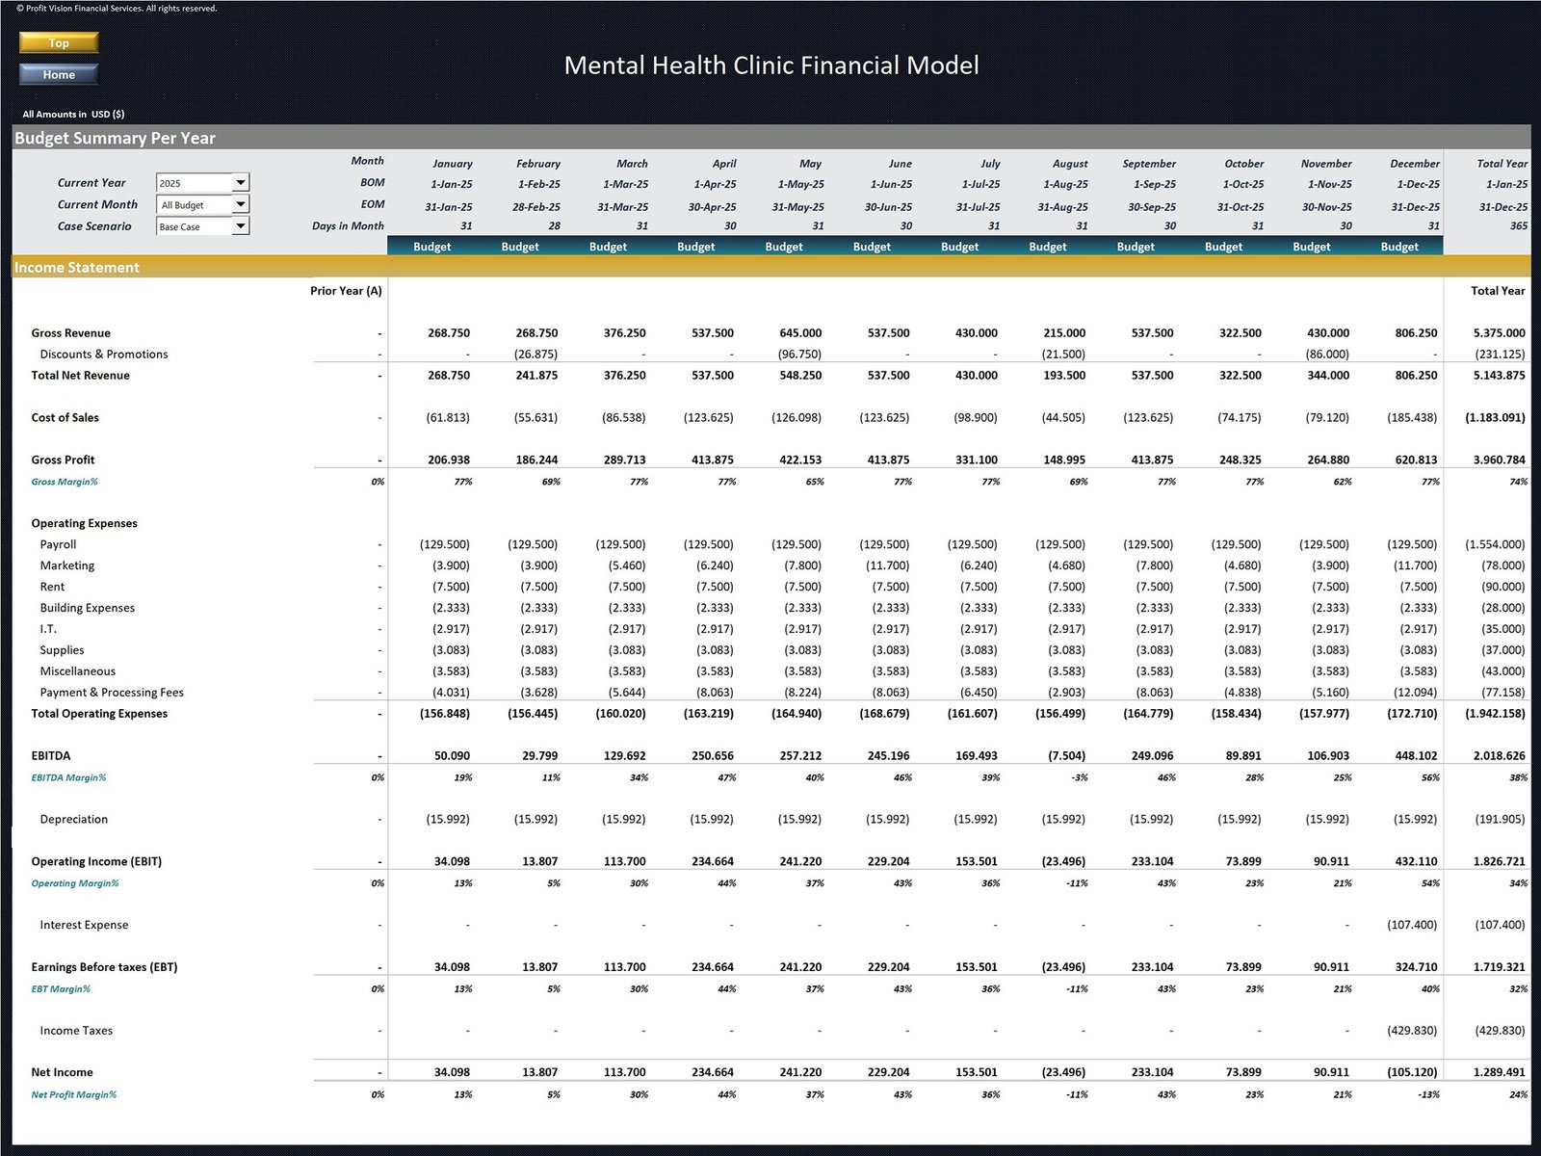
Task: Click the Gross Margin% row label
Action: point(65,482)
